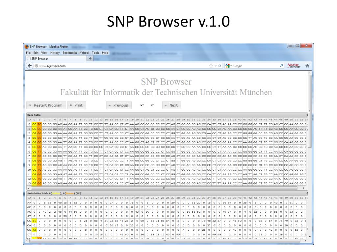Open the File menu
The height and width of the screenshot is (252, 337).
(28, 53)
